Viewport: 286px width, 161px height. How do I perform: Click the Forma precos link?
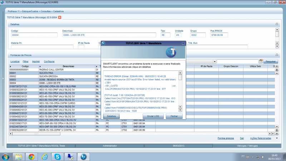(226, 138)
